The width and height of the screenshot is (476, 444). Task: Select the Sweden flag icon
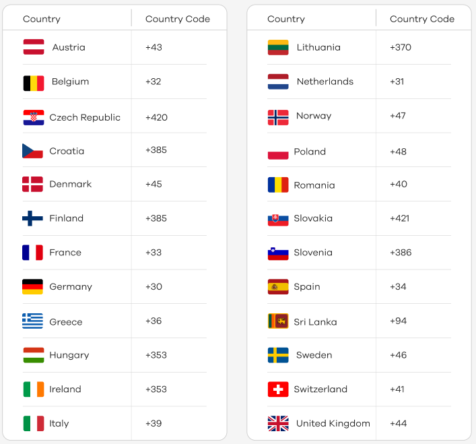(x=278, y=355)
